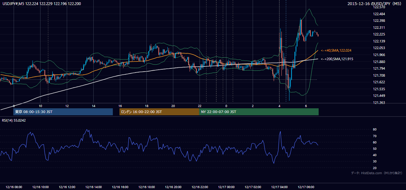
Task: Click bottom time label 12/17 00:00
Action: tap(226, 187)
